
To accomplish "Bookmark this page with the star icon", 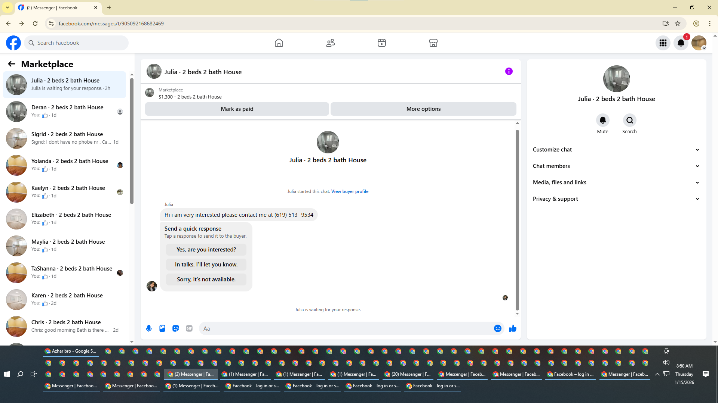I will (678, 24).
